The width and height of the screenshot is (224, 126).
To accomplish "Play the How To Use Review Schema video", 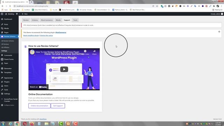I will (x=64, y=69).
